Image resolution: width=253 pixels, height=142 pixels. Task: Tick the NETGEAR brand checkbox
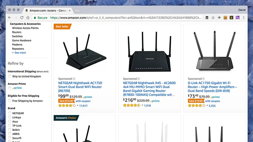point(10,113)
